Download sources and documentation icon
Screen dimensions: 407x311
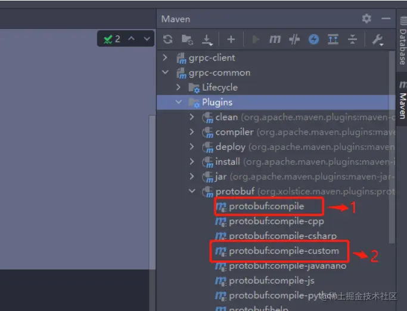click(207, 40)
